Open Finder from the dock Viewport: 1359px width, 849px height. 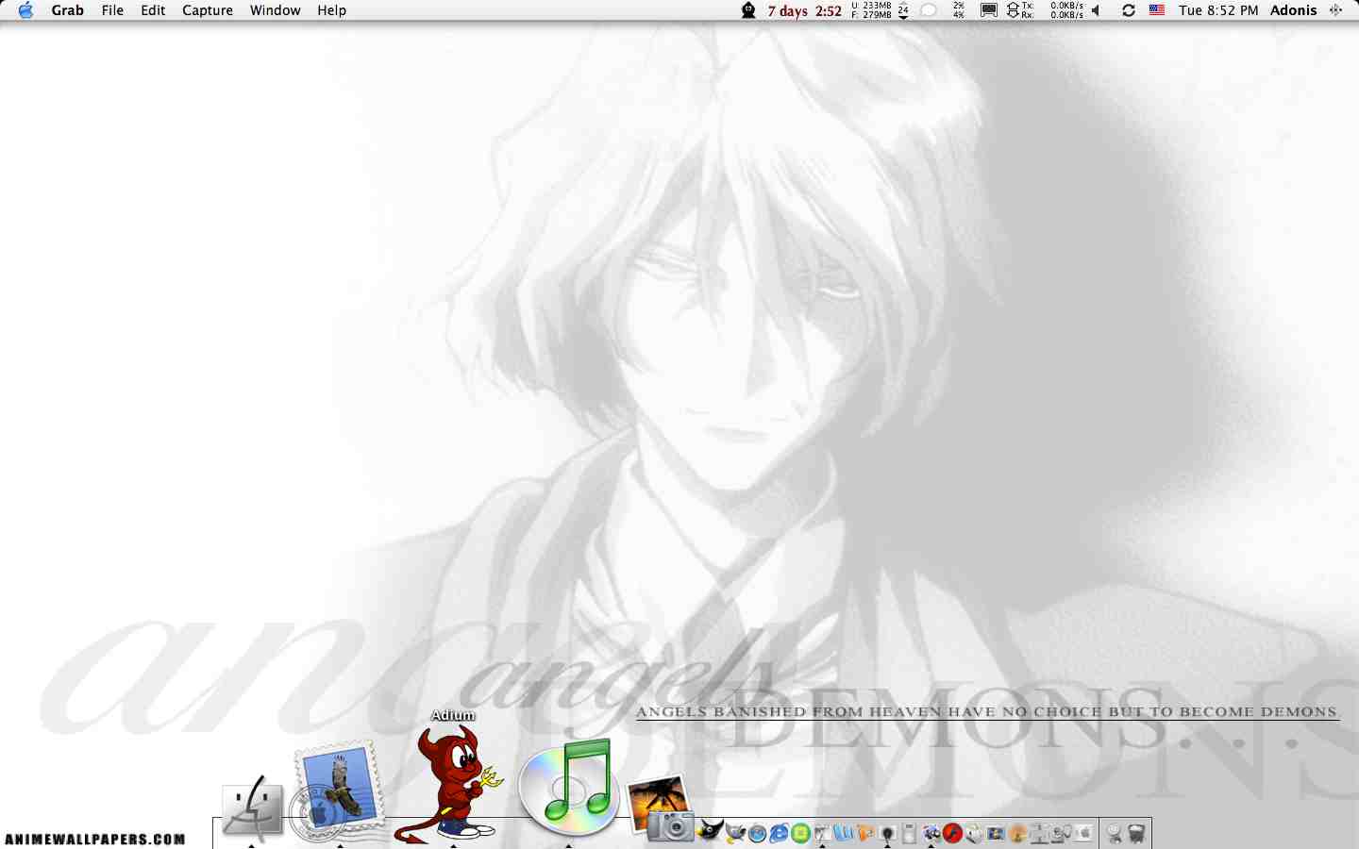coord(252,809)
